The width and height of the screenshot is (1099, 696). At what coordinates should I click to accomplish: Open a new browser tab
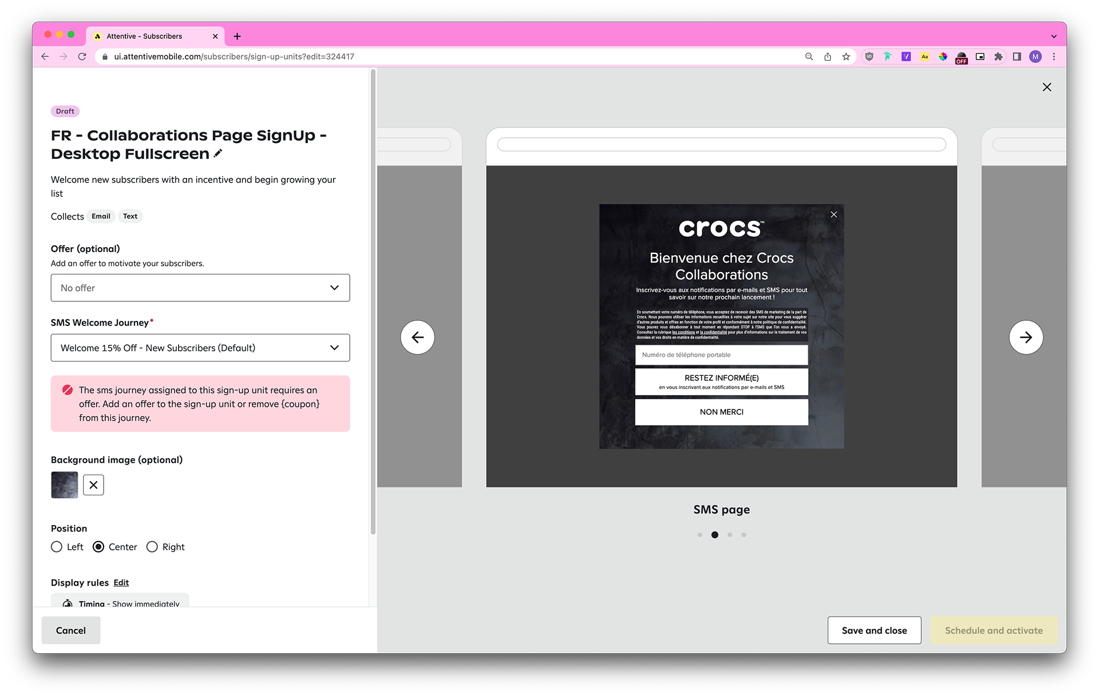tap(237, 36)
